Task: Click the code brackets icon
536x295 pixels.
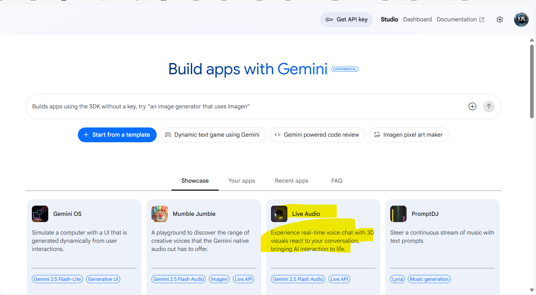Action: (x=277, y=135)
